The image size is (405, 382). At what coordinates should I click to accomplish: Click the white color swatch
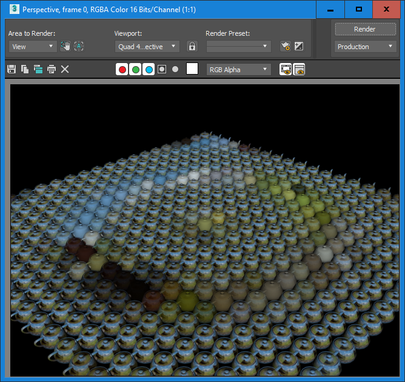click(192, 69)
